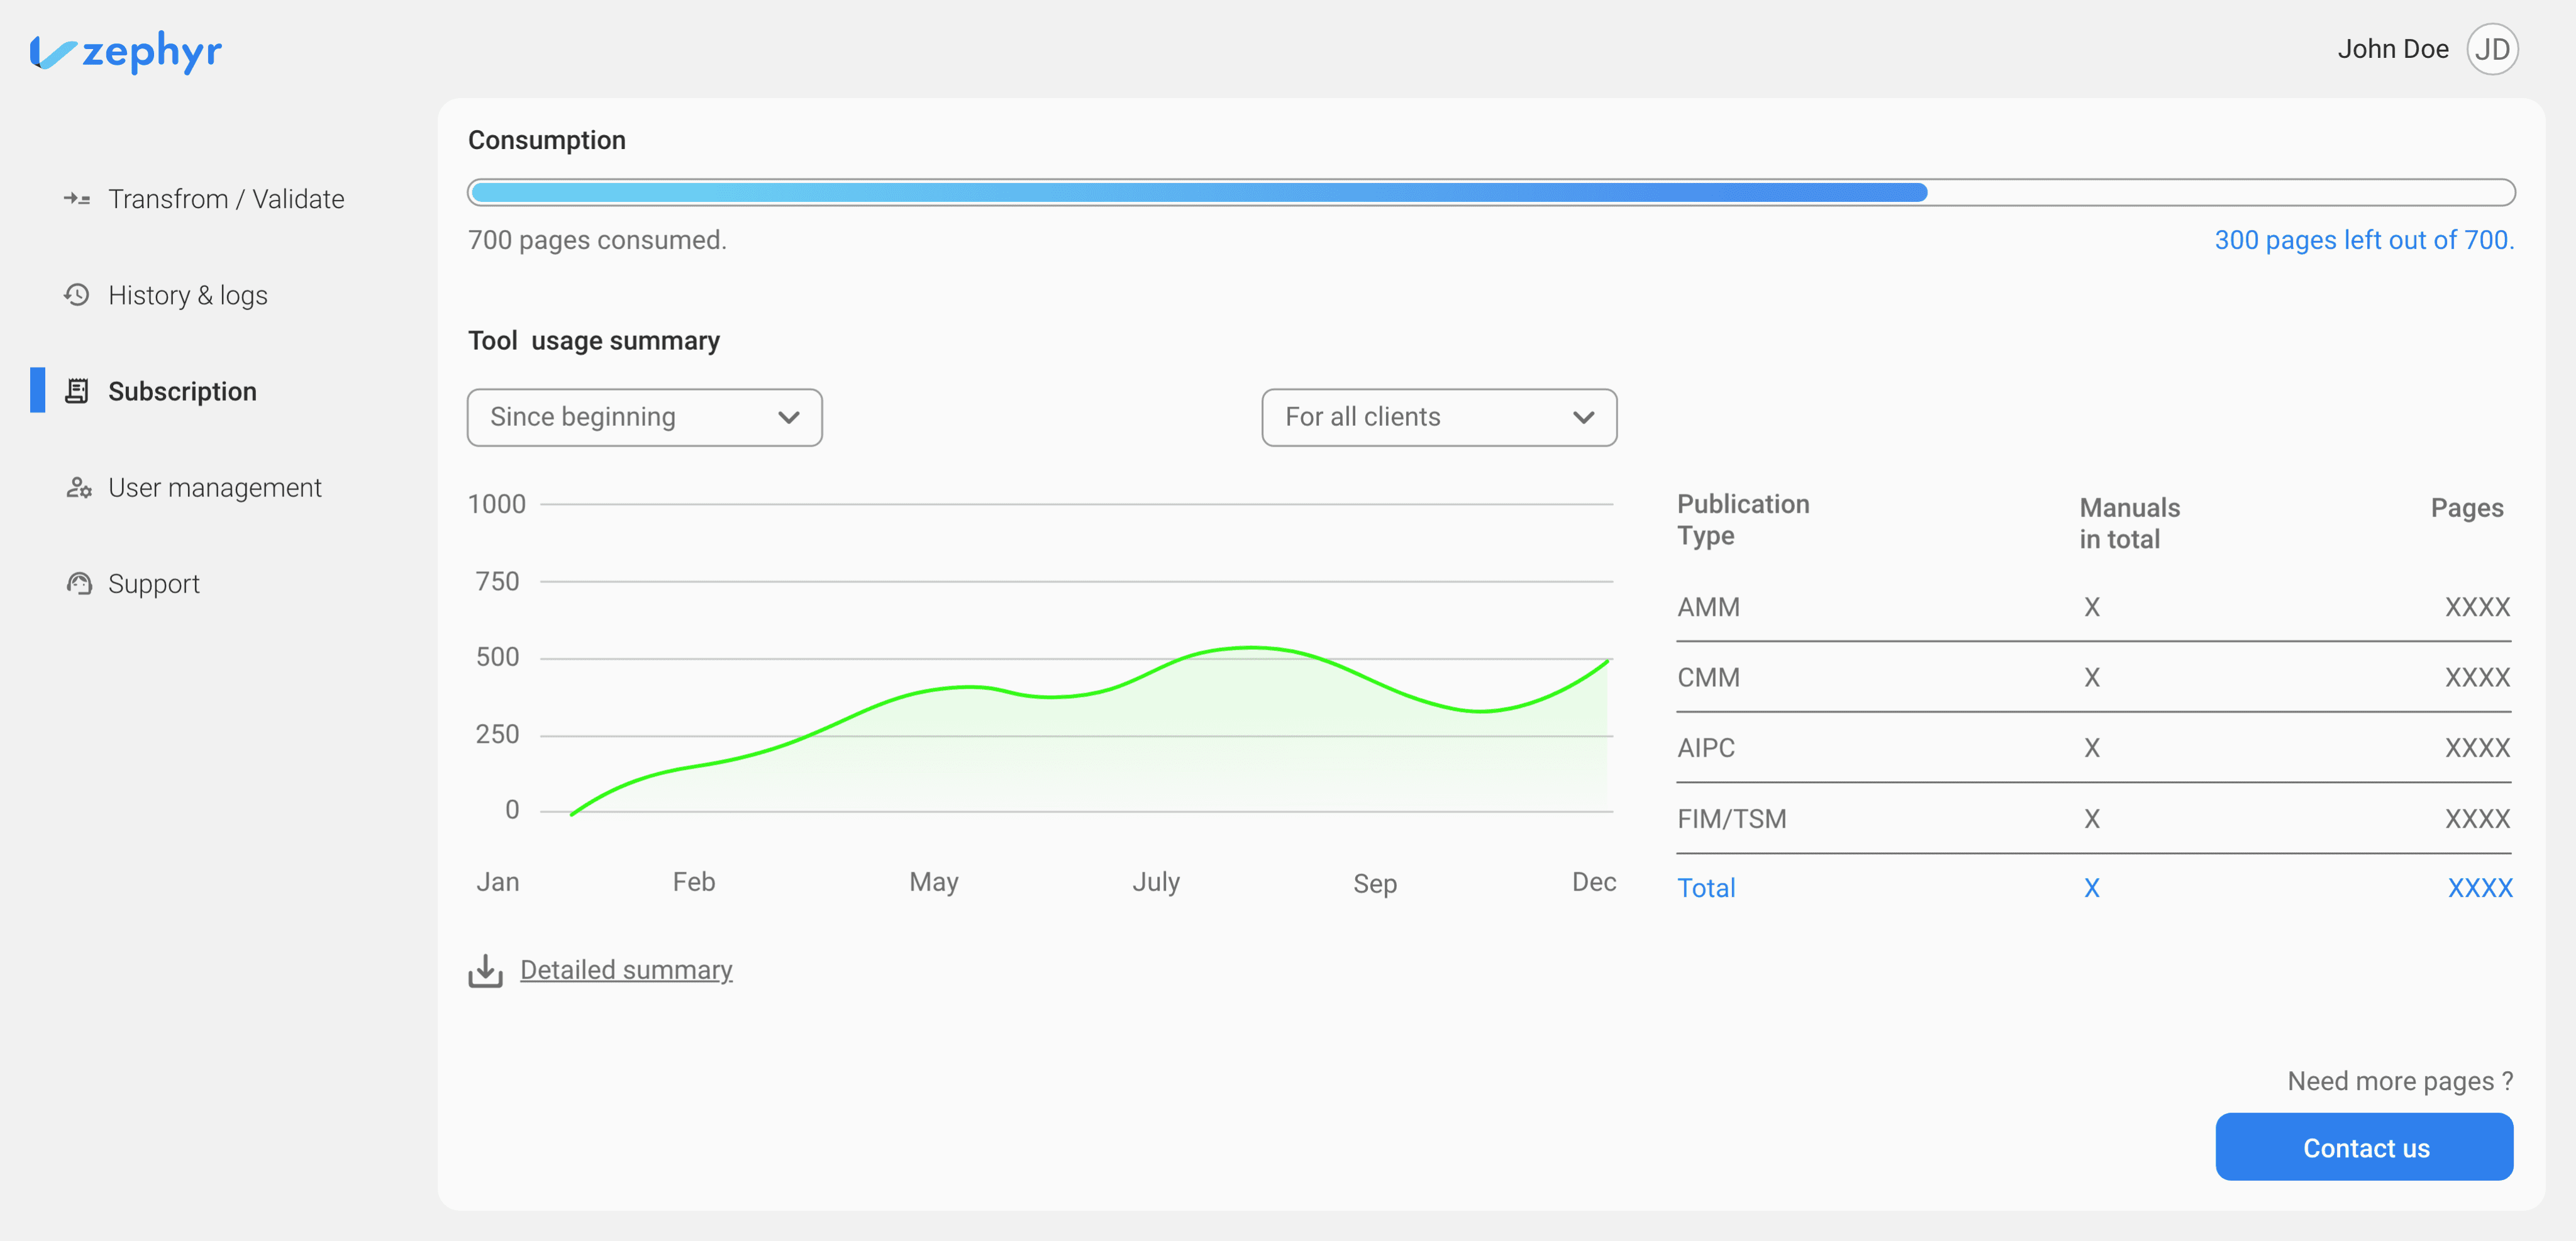This screenshot has height=1241, width=2576.
Task: Click the Total row in the table
Action: point(2094,888)
